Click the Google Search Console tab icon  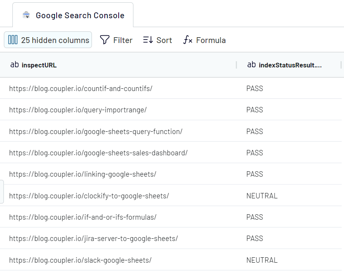[26, 15]
